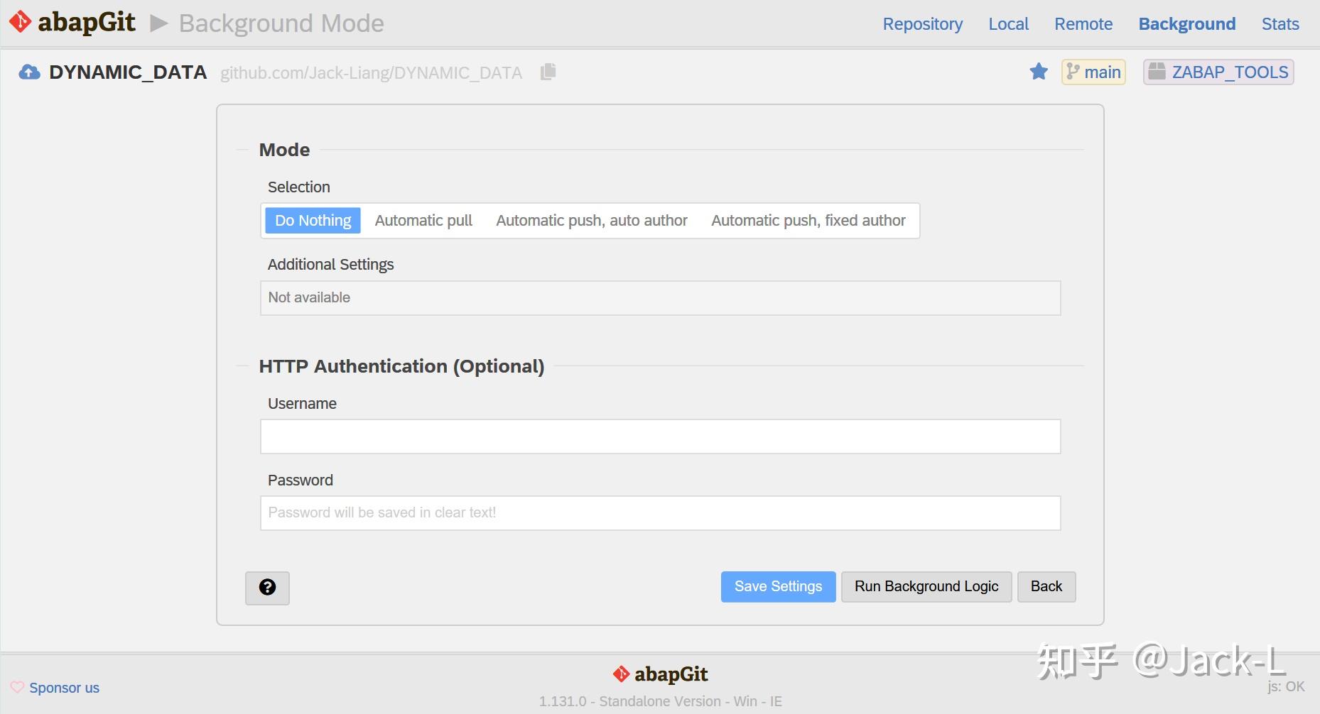Click the ZABAP_TOOLS package tag
Screen dimensions: 1320x714
pyautogui.click(x=1218, y=72)
